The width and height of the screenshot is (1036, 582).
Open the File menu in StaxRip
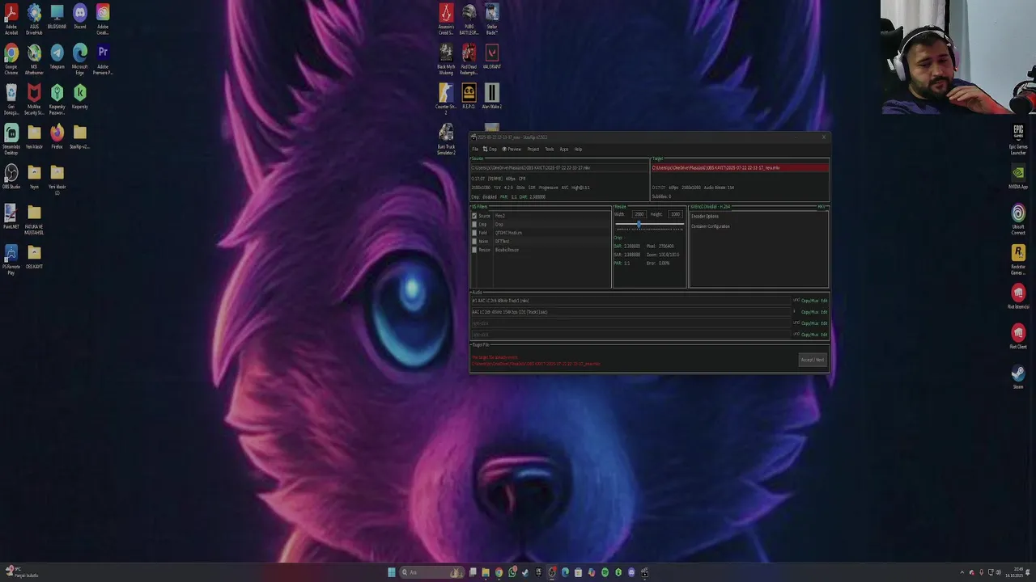[x=475, y=149]
